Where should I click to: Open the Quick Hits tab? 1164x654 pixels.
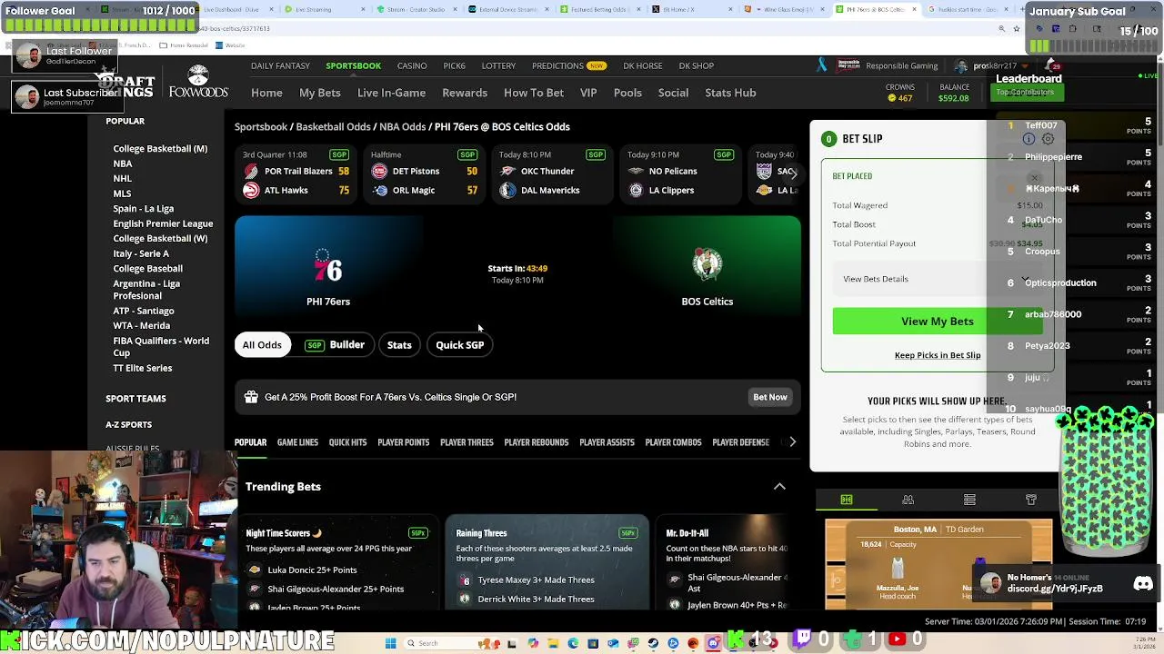tap(347, 442)
